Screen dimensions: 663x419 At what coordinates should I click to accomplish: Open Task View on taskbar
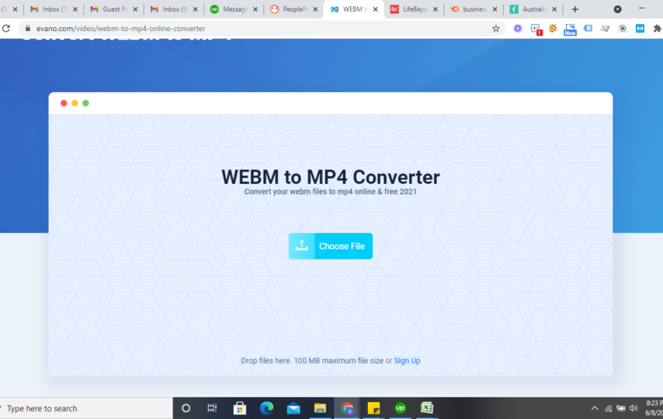point(212,408)
